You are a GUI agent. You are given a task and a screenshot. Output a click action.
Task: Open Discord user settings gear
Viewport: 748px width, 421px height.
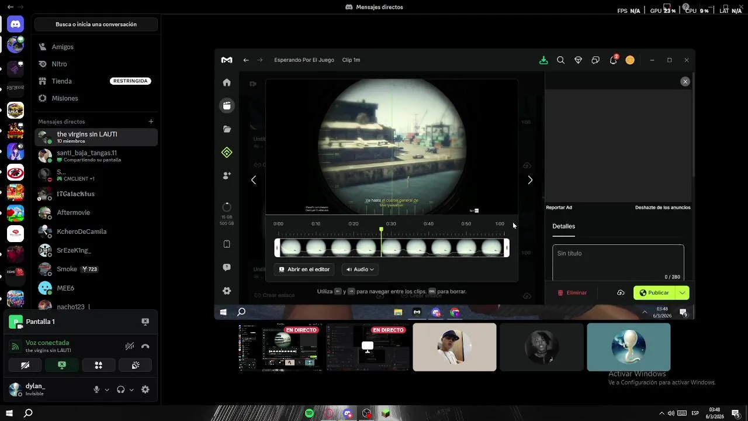(x=146, y=389)
